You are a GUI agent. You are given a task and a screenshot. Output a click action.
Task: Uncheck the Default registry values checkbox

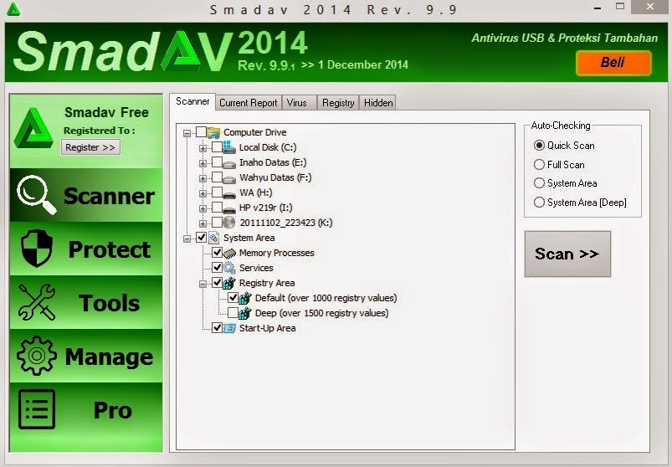click(233, 297)
